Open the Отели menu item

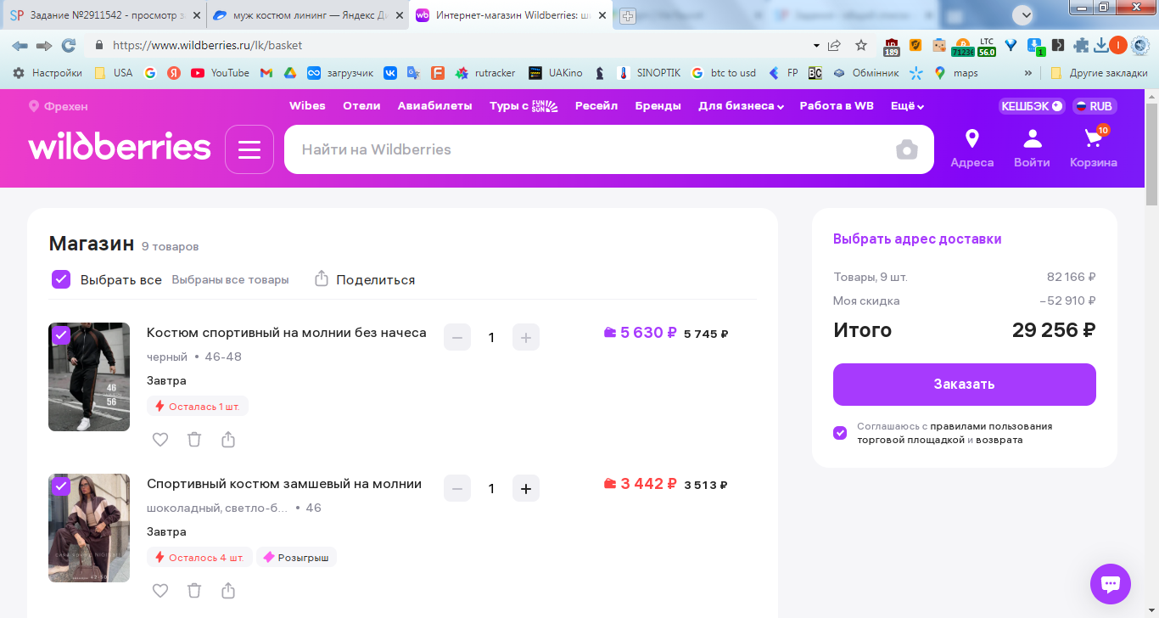coord(361,106)
